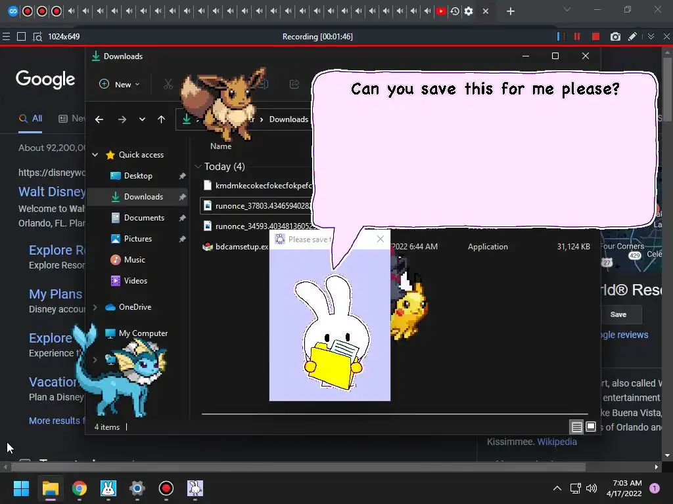Open the Windows Start menu

point(21,488)
